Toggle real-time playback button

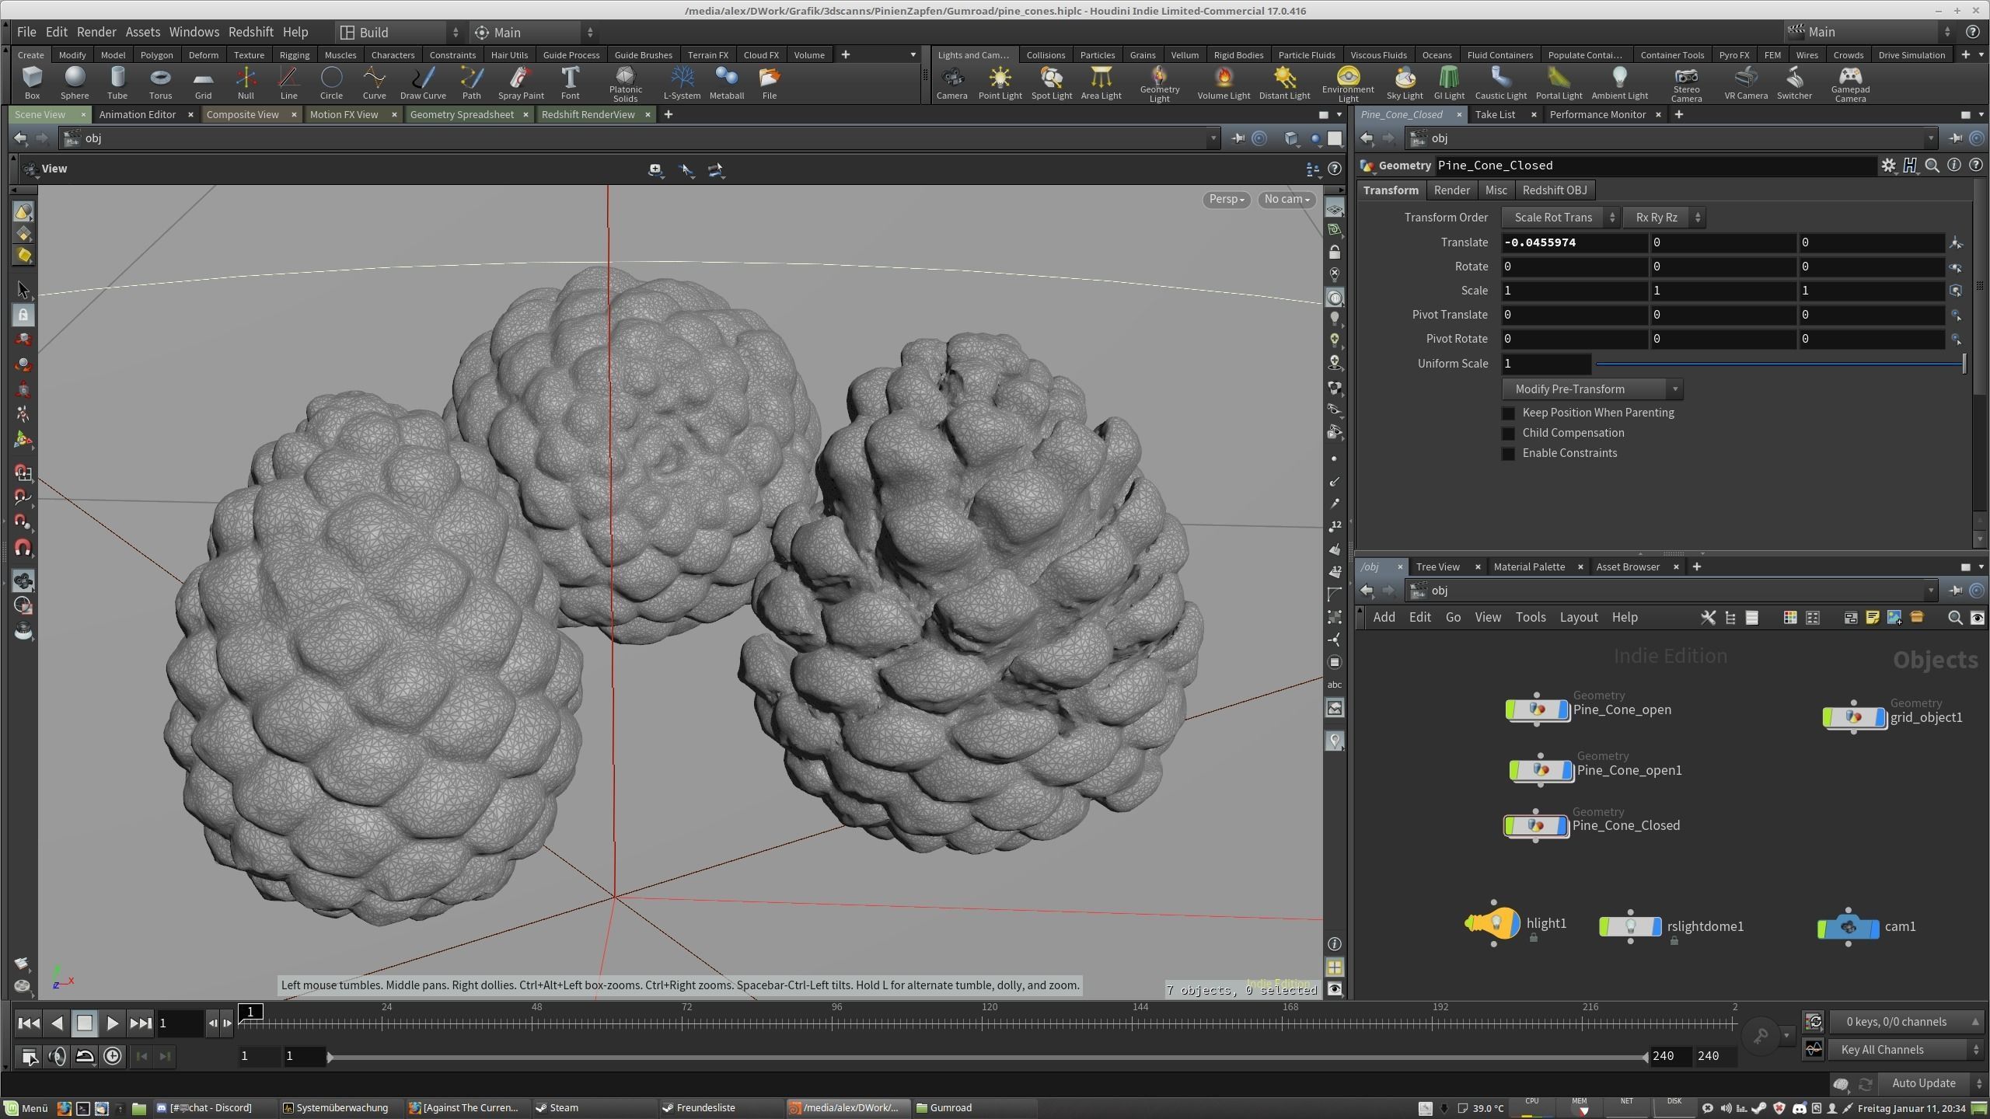pos(113,1056)
